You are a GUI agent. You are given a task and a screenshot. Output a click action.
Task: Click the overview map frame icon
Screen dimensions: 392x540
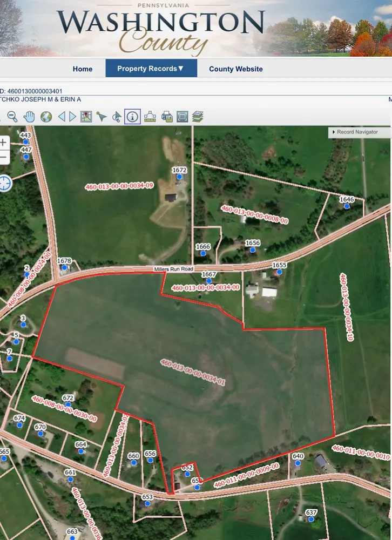pyautogui.click(x=182, y=117)
